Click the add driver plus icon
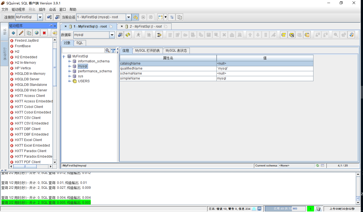 pos(13,33)
